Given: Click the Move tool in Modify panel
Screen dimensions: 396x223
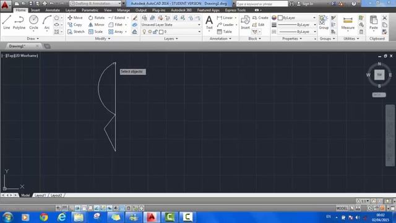Looking at the screenshot, I should click(75, 18).
